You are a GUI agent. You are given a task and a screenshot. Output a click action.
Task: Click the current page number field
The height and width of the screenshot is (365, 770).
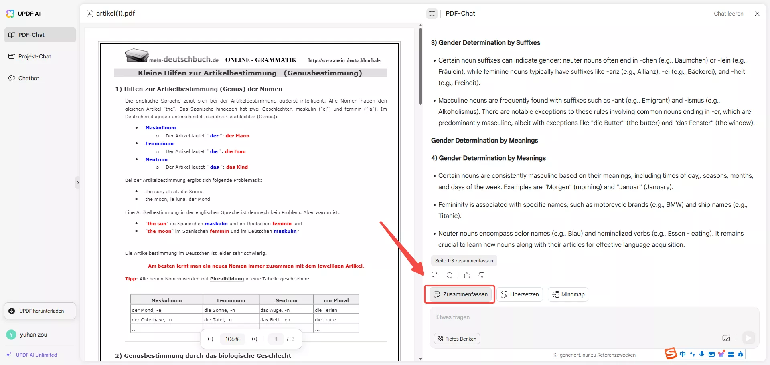(x=276, y=339)
